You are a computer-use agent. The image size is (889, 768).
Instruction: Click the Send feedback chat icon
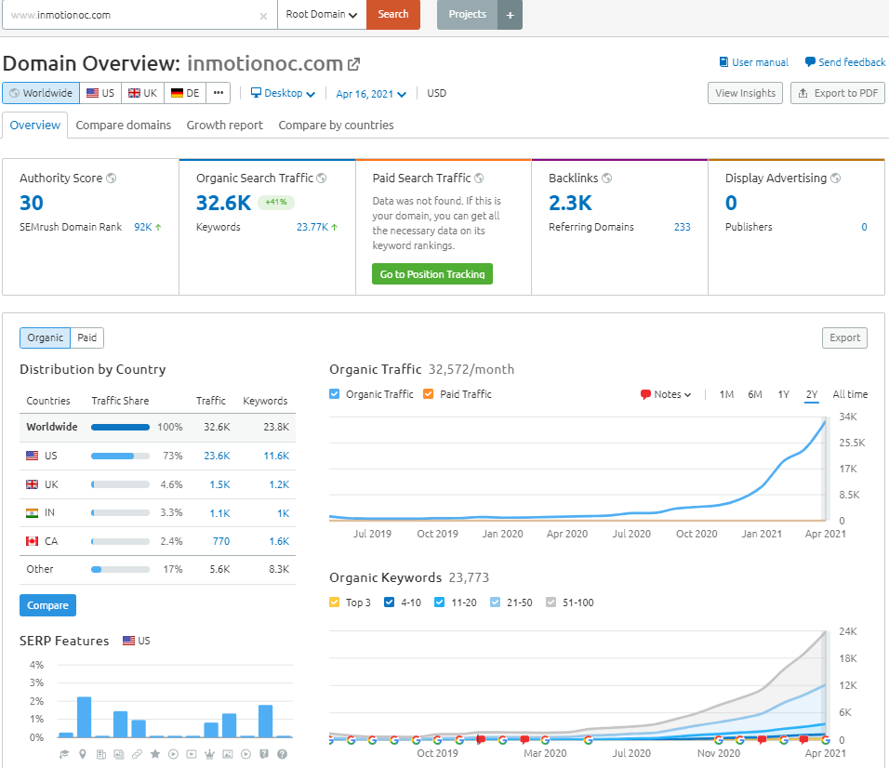point(810,62)
